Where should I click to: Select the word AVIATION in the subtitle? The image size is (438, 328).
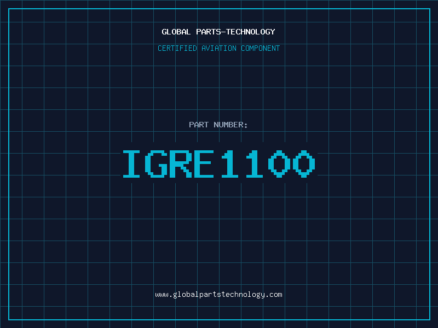(x=219, y=48)
